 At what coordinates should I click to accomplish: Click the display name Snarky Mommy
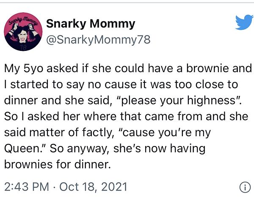90,24
